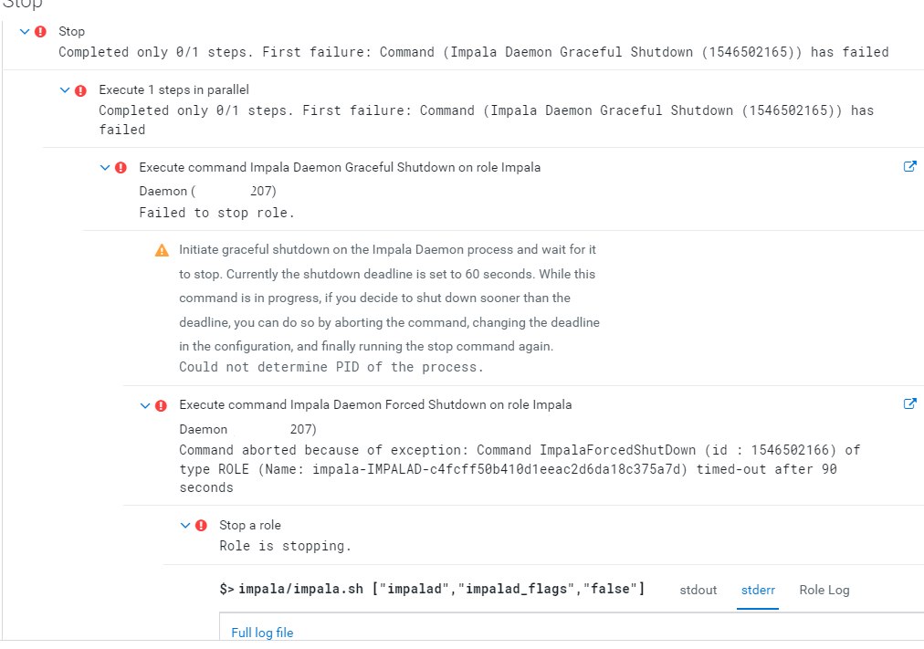Click error icon beside Forced Shutdown command
Viewport: 924px width, 649px height.
pos(161,405)
